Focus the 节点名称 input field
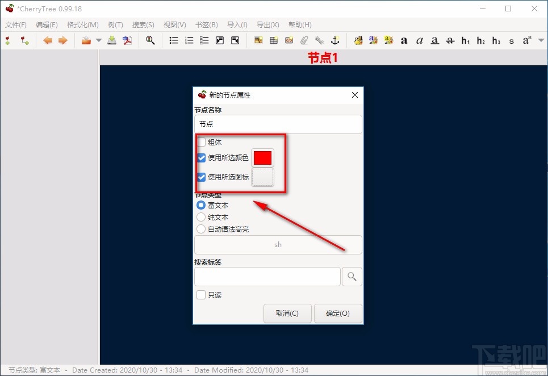548x376 pixels. click(278, 124)
